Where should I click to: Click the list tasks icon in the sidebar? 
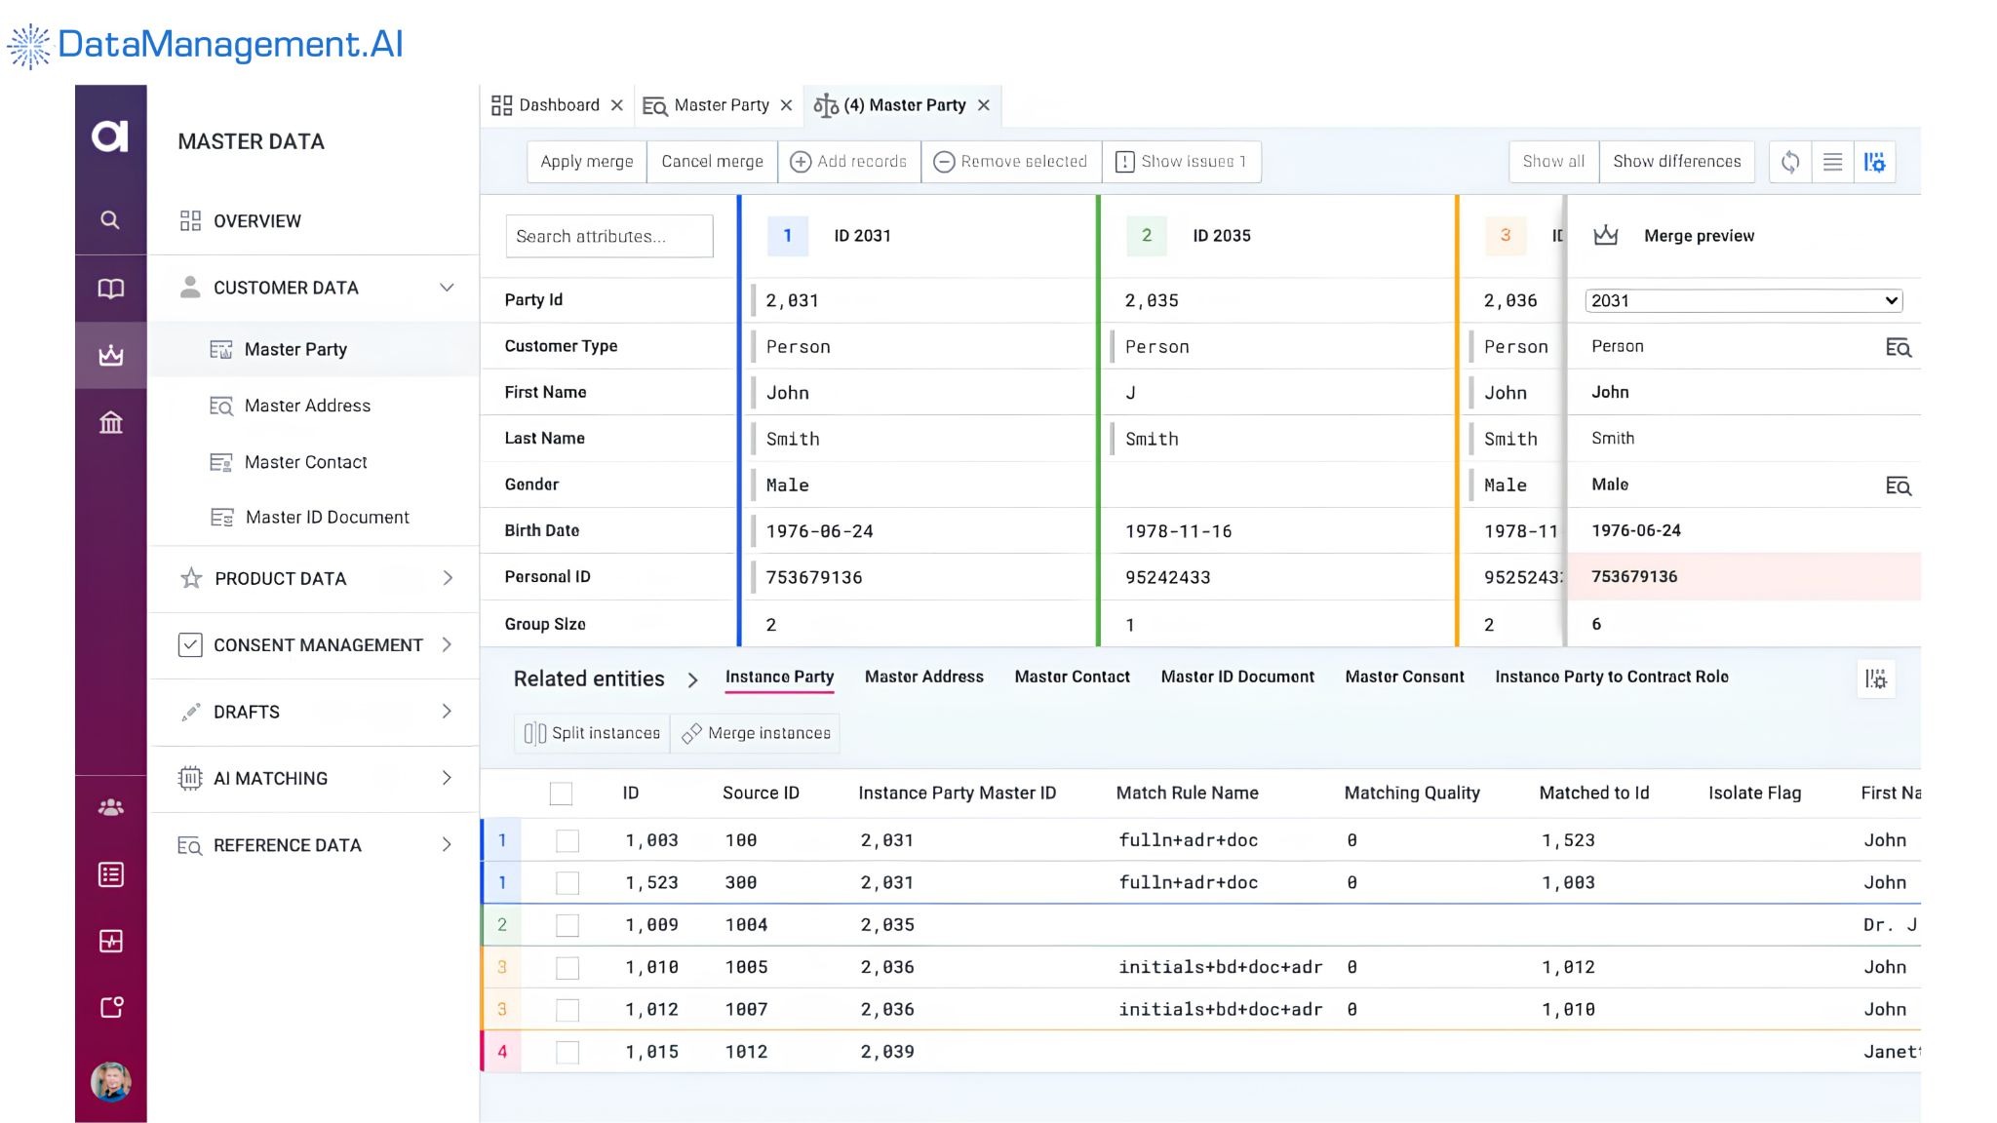110,874
